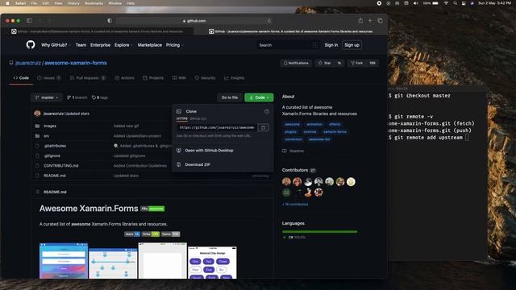Open the Apple menu

7,3
